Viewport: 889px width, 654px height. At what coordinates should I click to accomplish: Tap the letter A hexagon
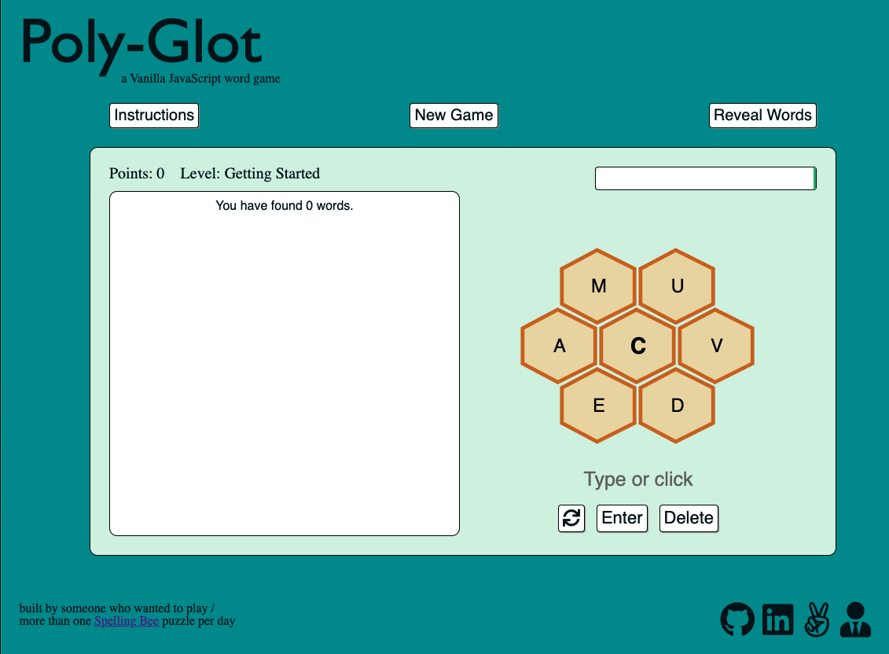[559, 346]
